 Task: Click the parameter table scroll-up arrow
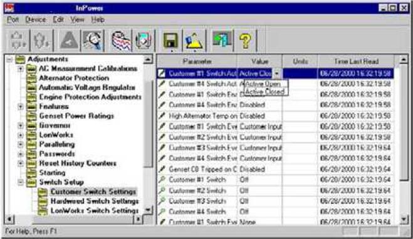(404, 60)
